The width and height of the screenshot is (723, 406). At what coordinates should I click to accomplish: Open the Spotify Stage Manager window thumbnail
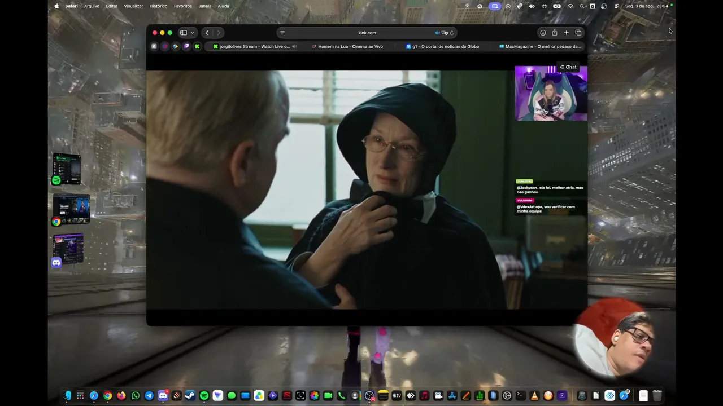coord(67,169)
